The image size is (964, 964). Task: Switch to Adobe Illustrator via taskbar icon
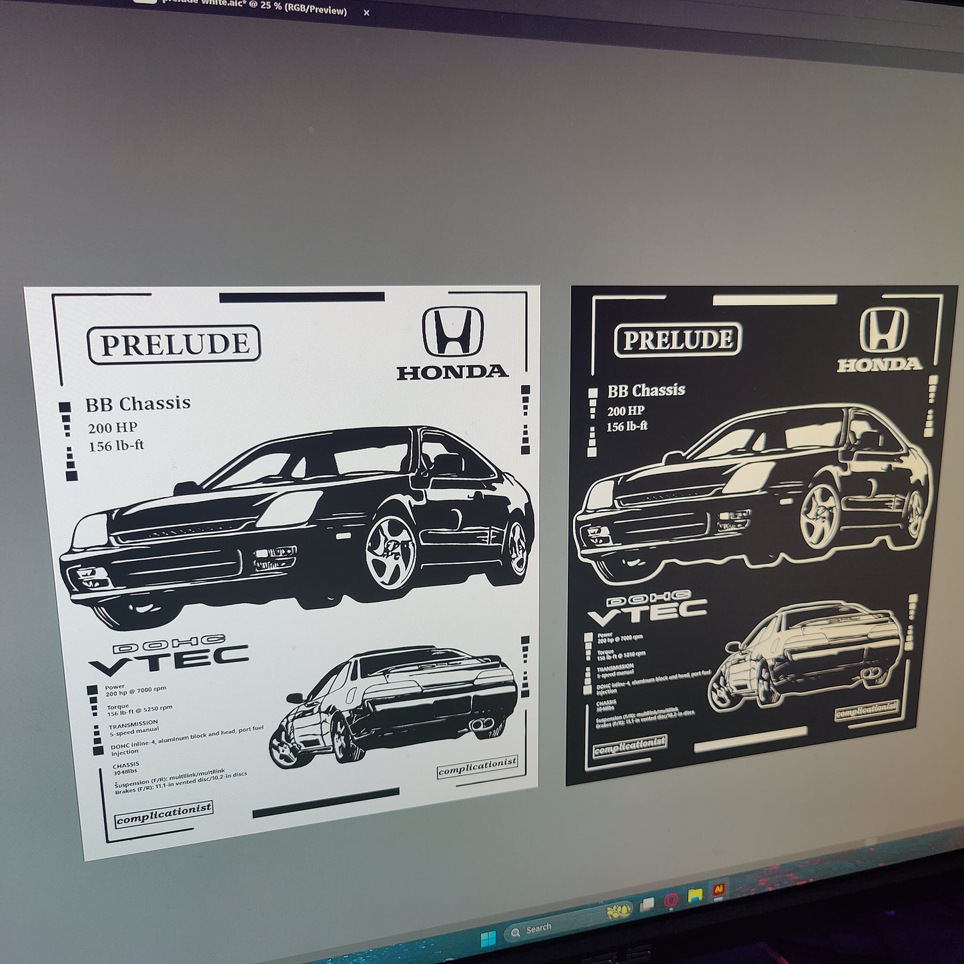[x=718, y=889]
